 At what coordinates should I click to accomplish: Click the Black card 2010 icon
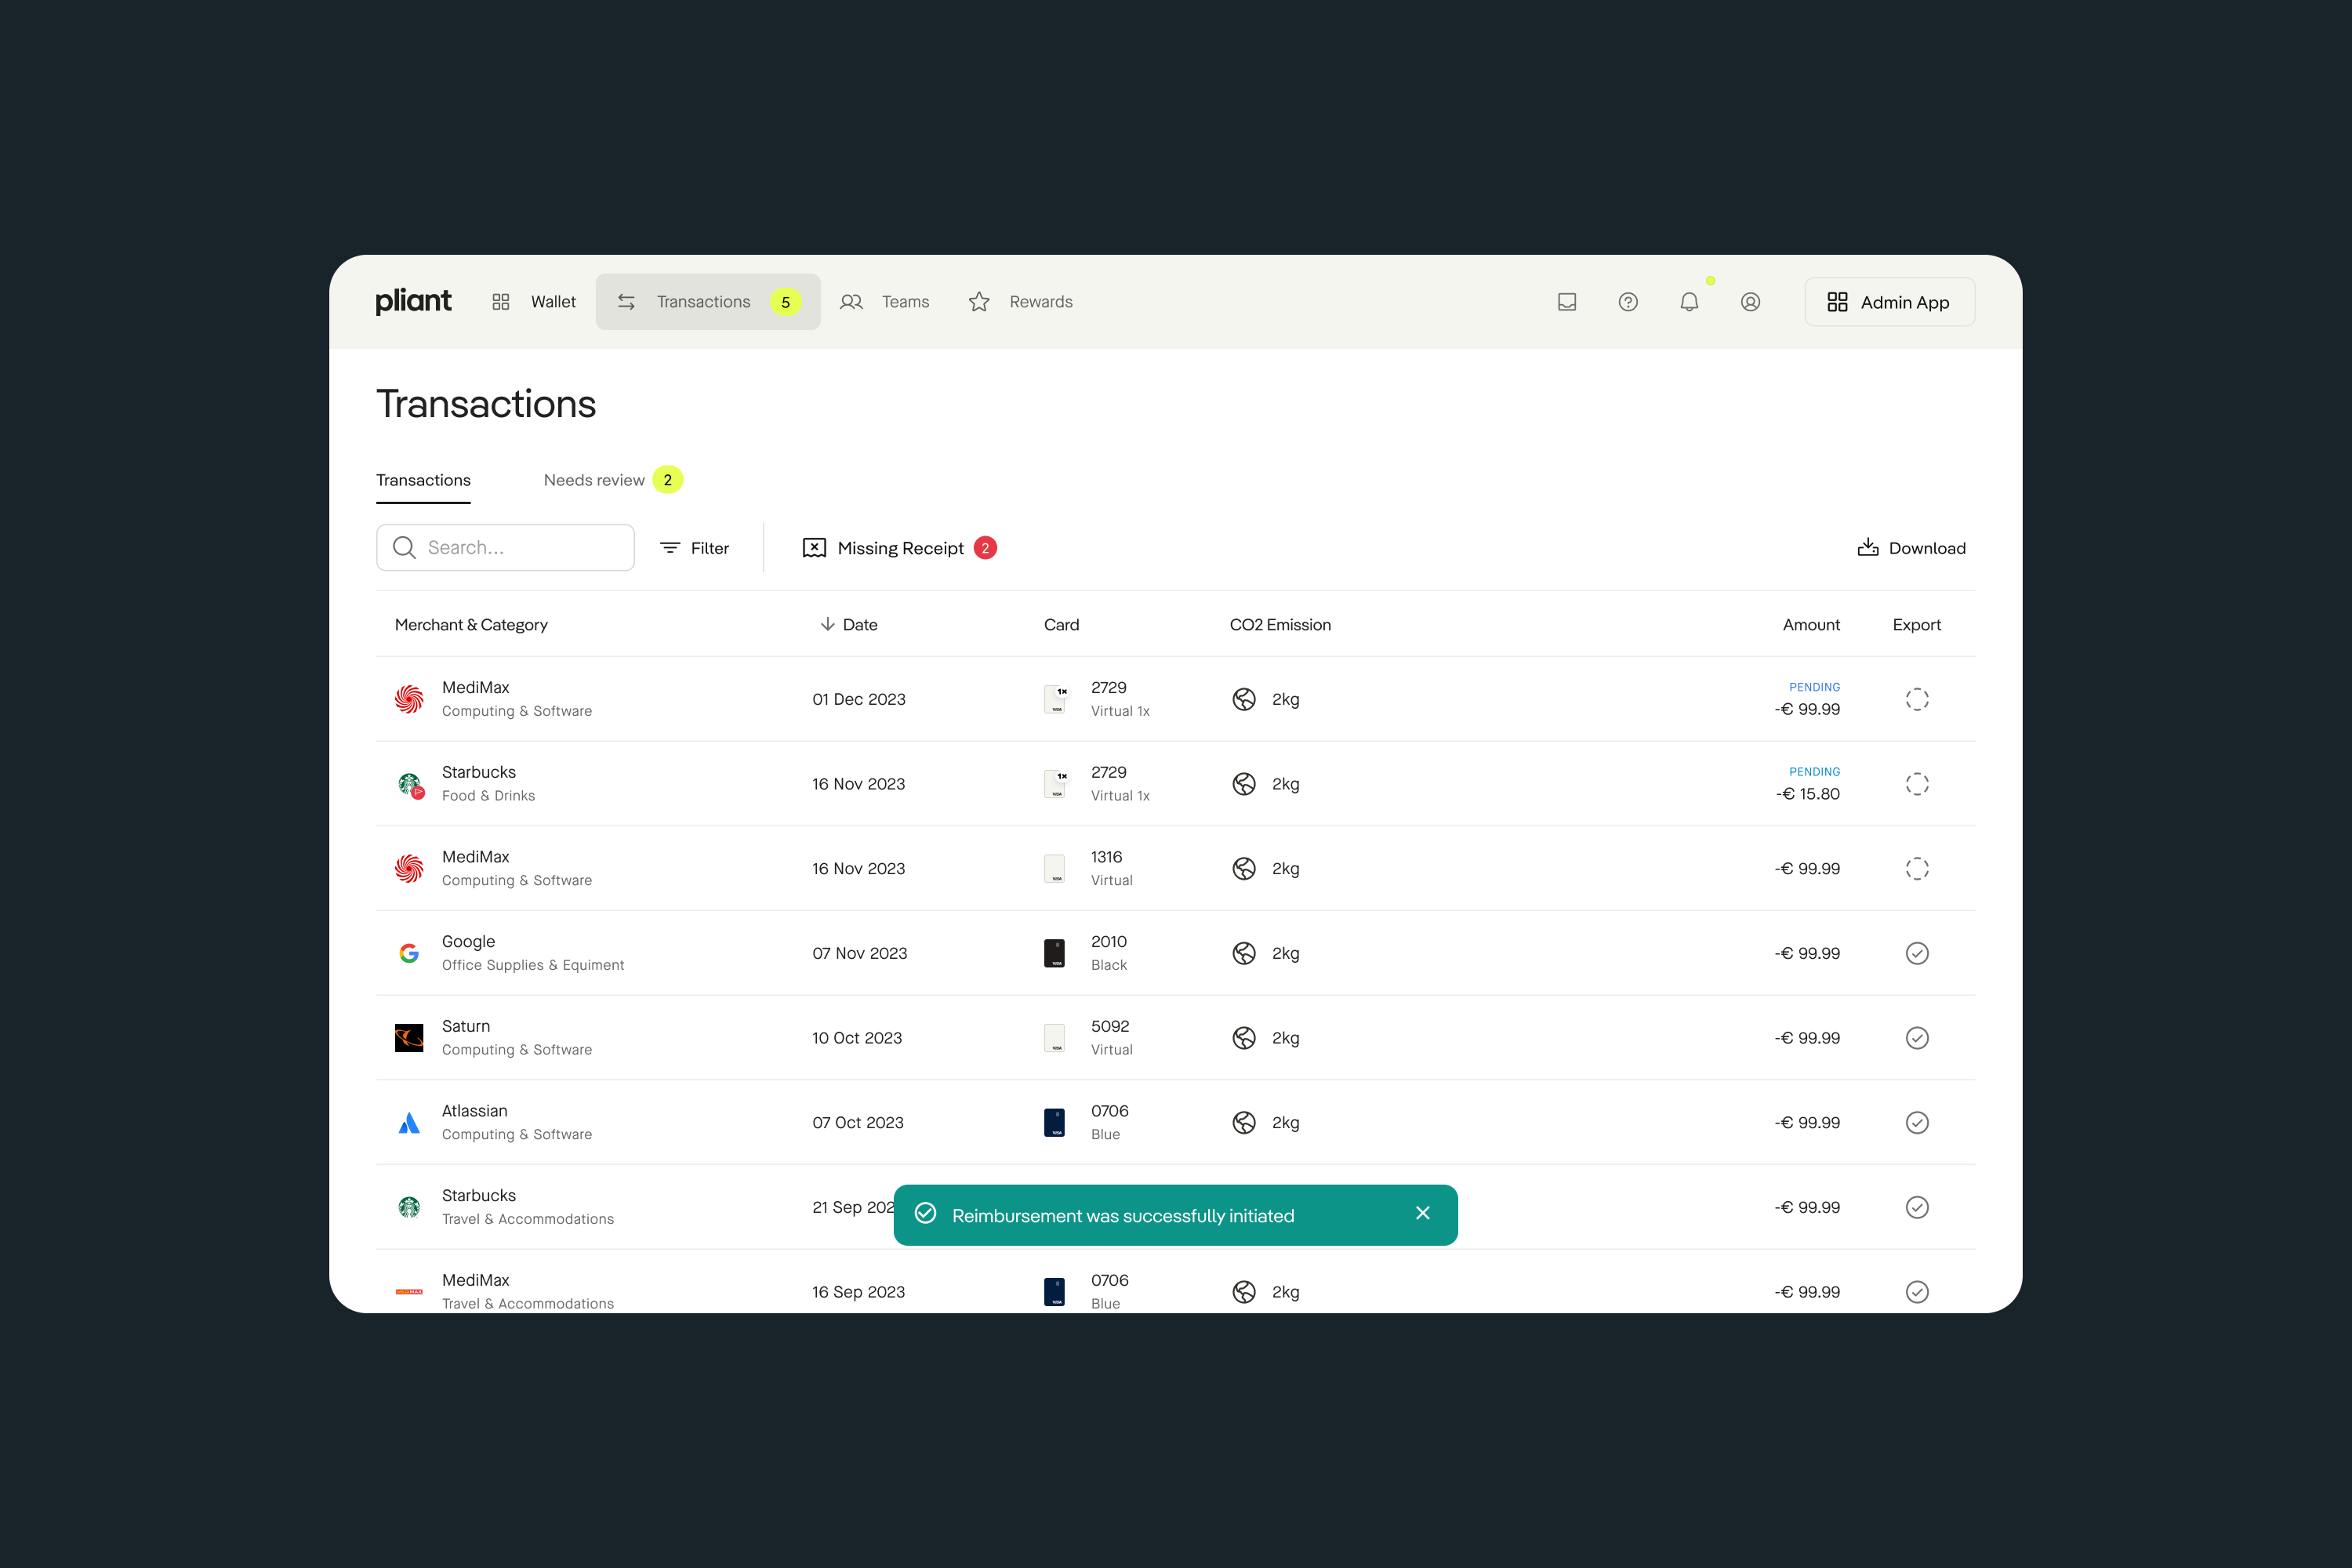tap(1054, 953)
